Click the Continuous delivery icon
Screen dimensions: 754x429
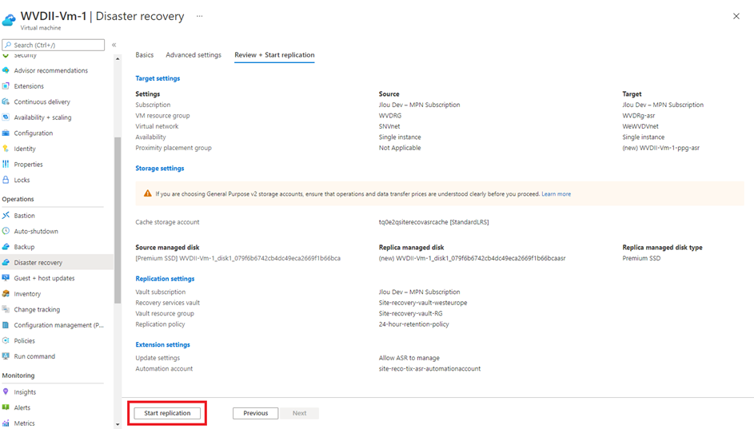6,101
